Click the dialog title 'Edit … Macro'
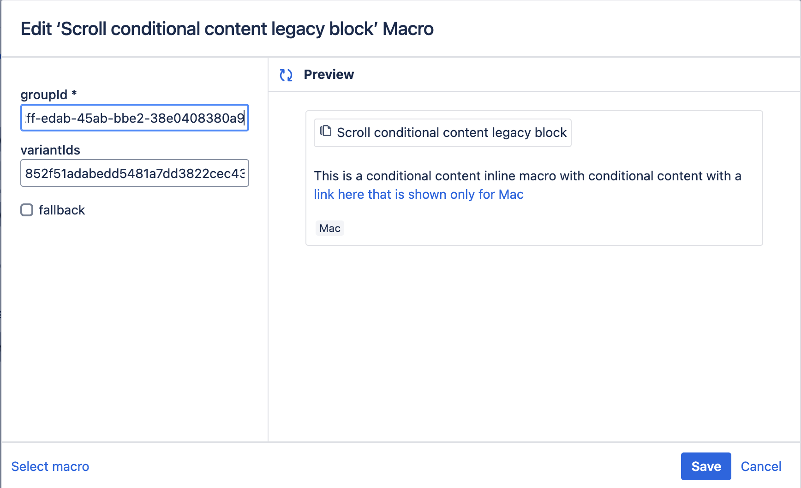 tap(227, 29)
